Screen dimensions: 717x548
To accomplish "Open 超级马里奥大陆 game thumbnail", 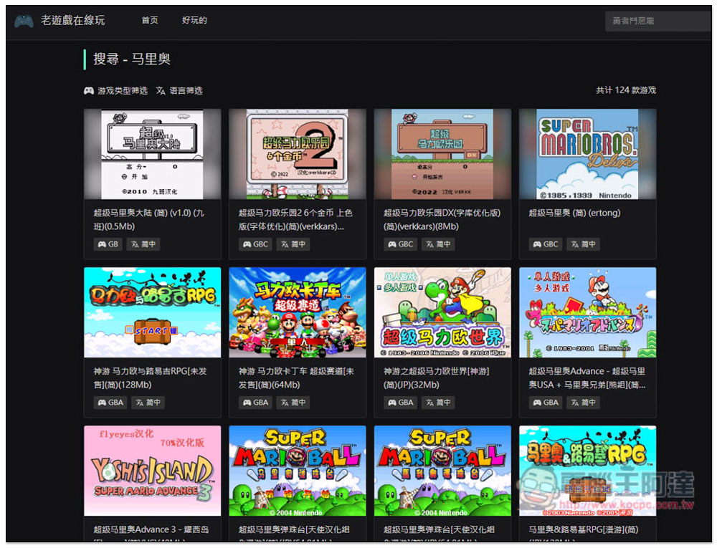I will point(152,154).
